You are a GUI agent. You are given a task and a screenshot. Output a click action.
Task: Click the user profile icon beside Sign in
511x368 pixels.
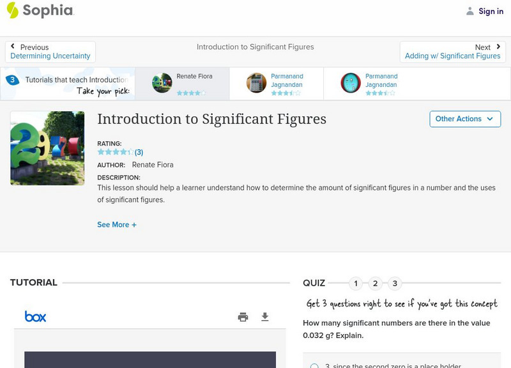(x=470, y=11)
